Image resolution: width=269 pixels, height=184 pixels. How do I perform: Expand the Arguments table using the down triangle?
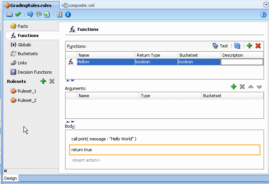[x=72, y=122]
